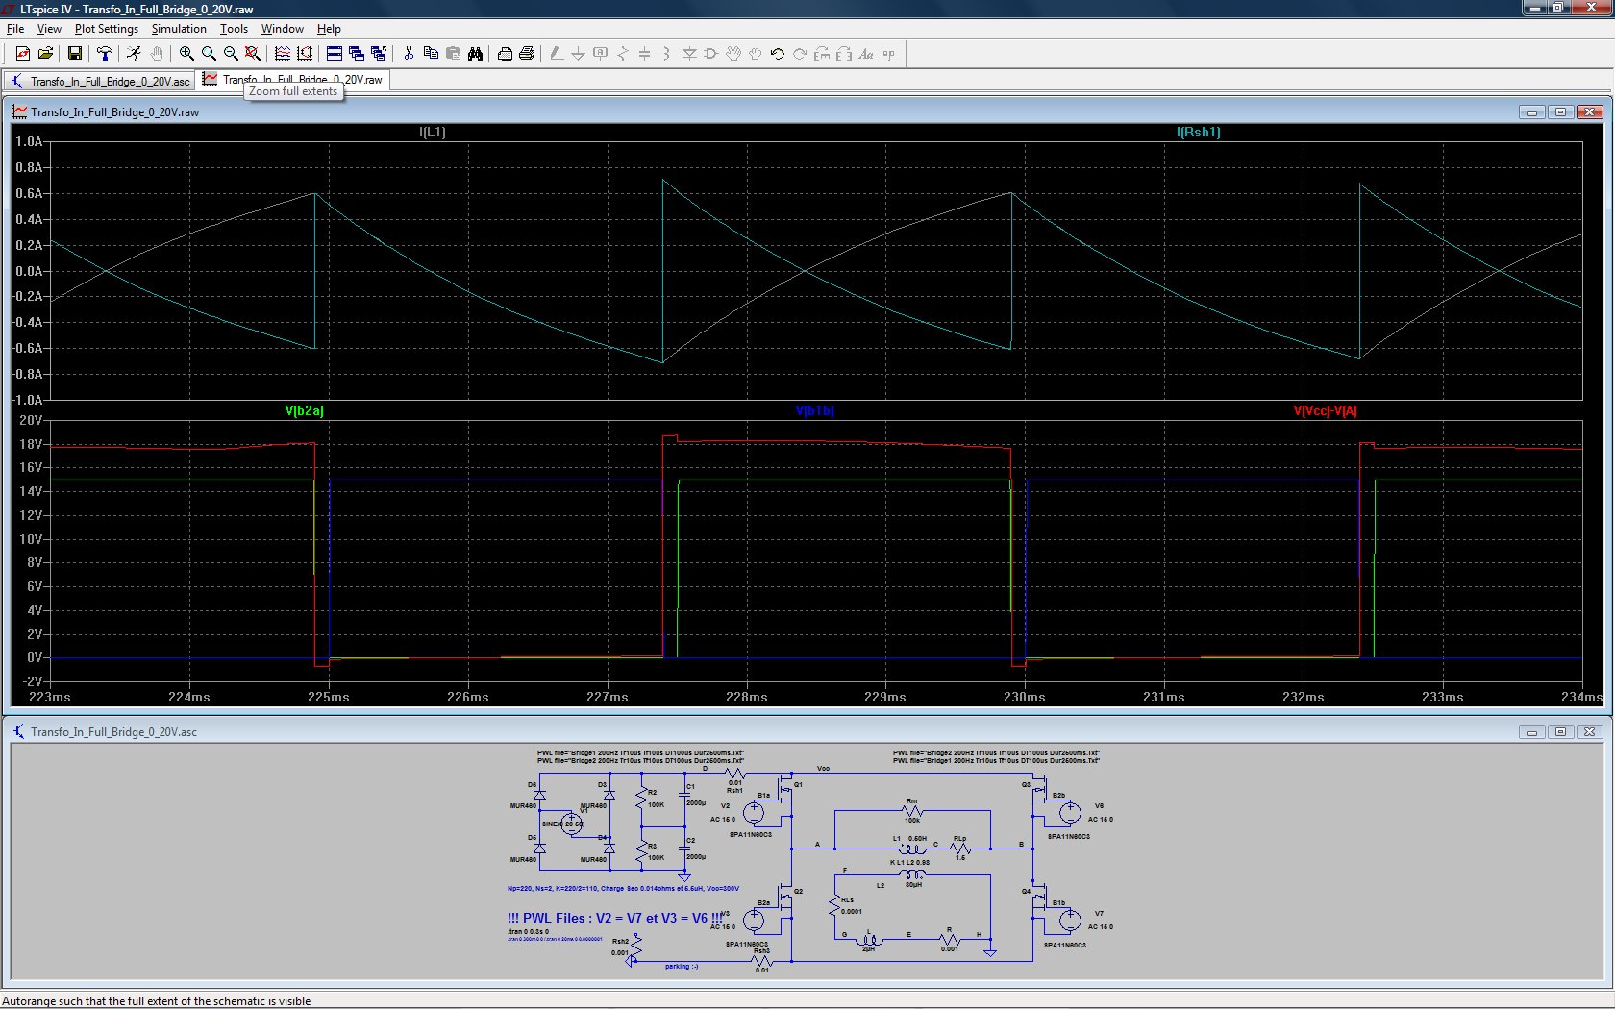Open the Plot Settings menu

click(x=106, y=29)
